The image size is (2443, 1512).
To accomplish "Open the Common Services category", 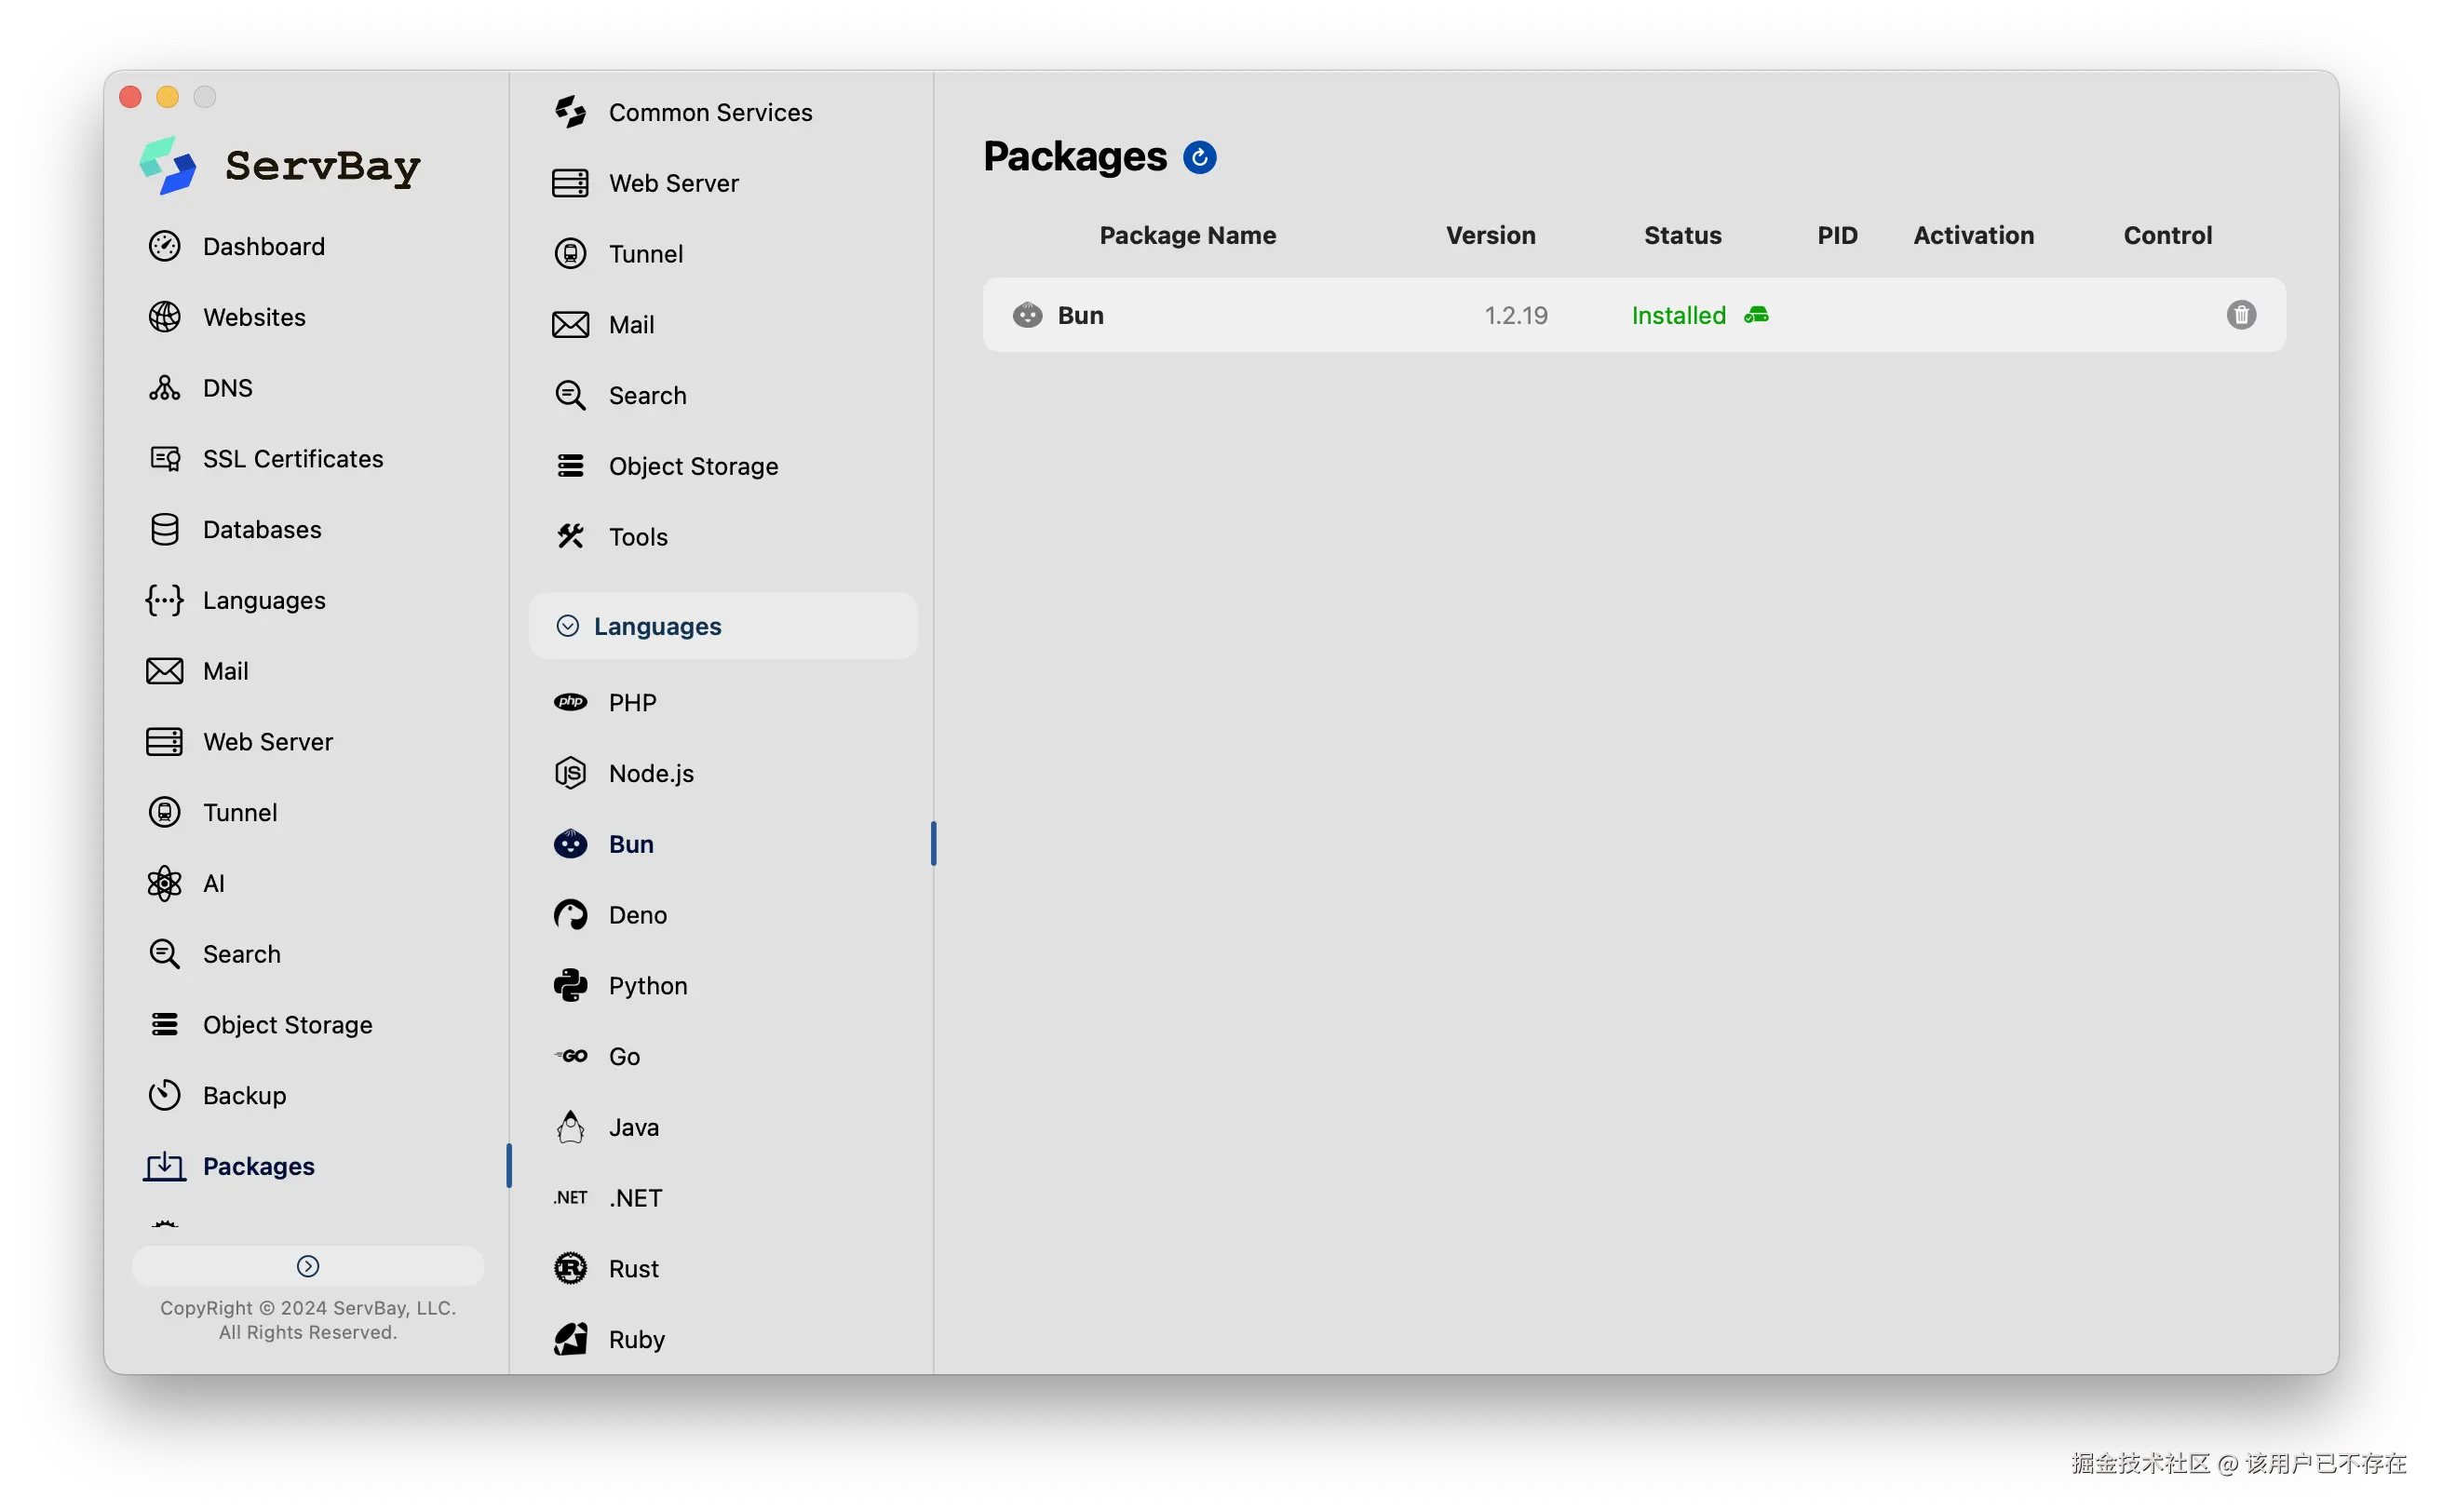I will 710,112.
